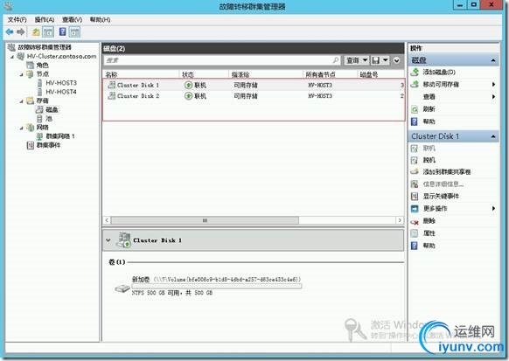Click the round expand chevron beside the search bar
Image resolution: width=509 pixels, height=361 pixels.
(x=397, y=60)
